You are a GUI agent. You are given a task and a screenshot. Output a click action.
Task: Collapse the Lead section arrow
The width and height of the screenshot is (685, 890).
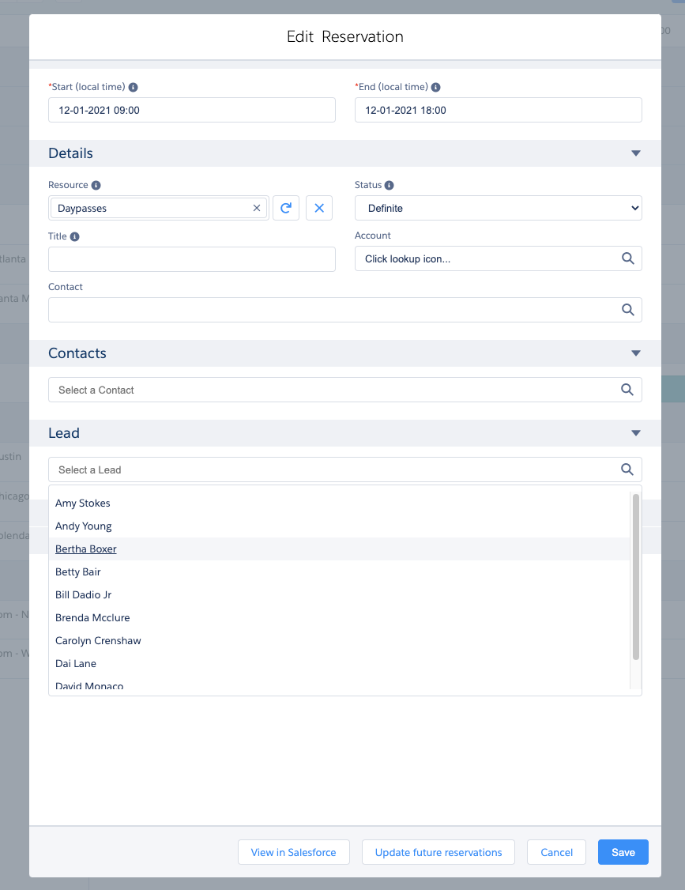click(636, 433)
